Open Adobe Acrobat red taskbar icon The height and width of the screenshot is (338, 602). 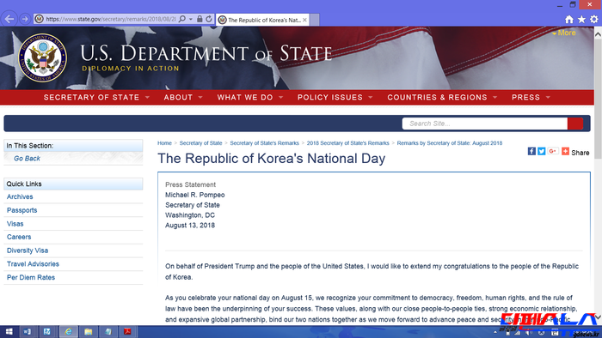(127, 331)
